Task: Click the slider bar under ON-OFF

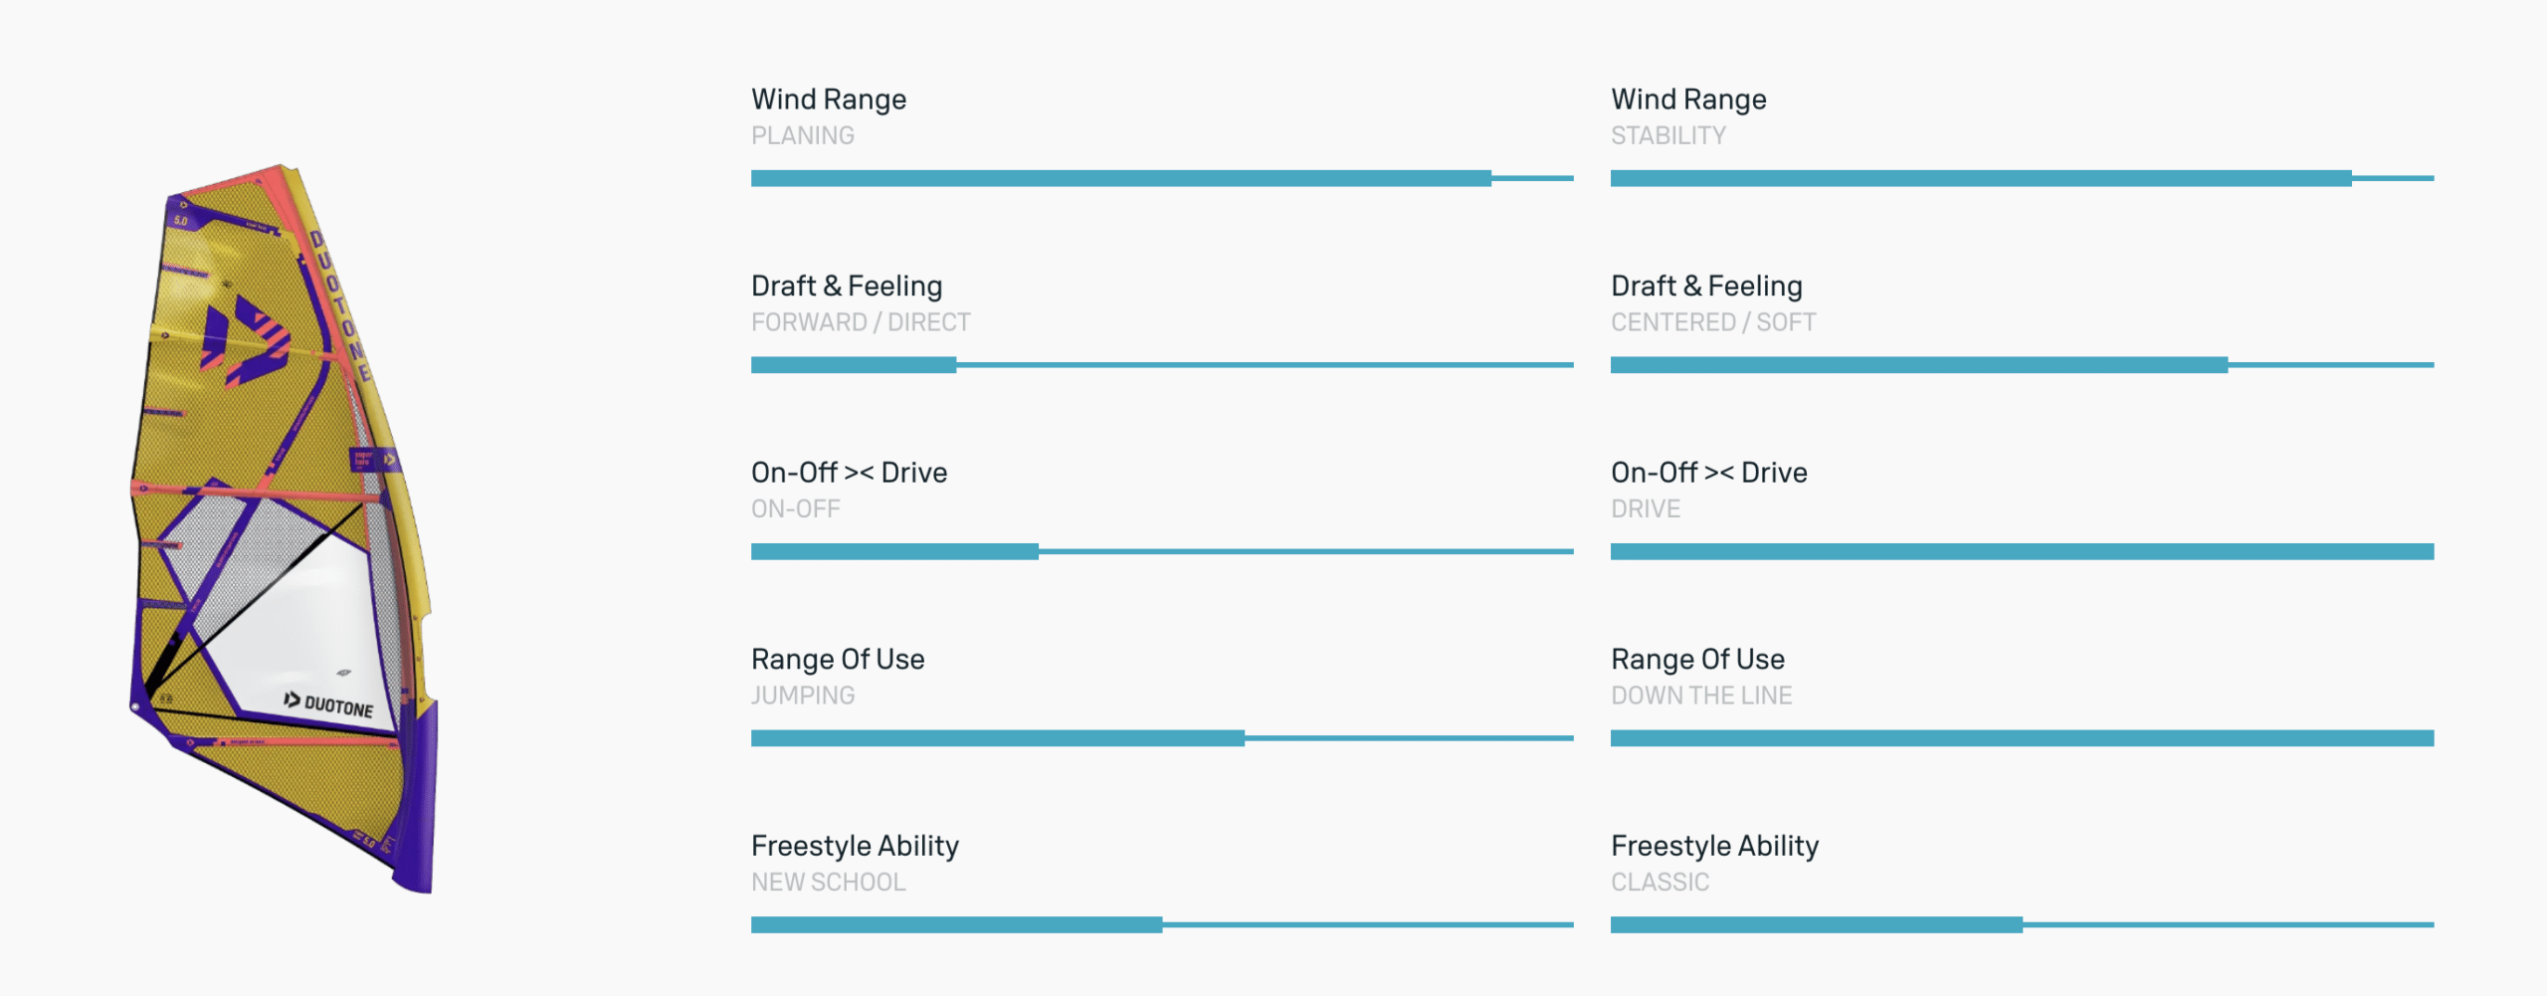Action: (1161, 551)
